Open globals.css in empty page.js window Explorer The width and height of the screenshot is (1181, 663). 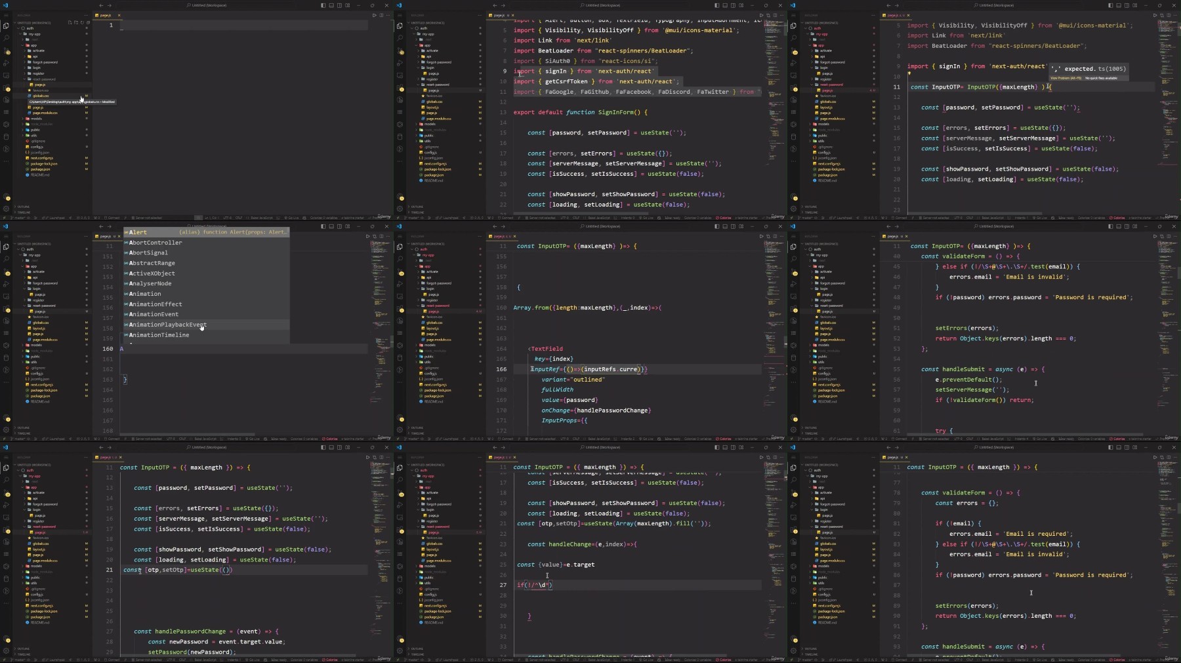coord(41,96)
